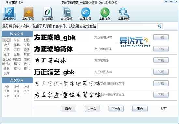179x124 pixels.
Task: Select the 方正 font category
Action: point(7,40)
